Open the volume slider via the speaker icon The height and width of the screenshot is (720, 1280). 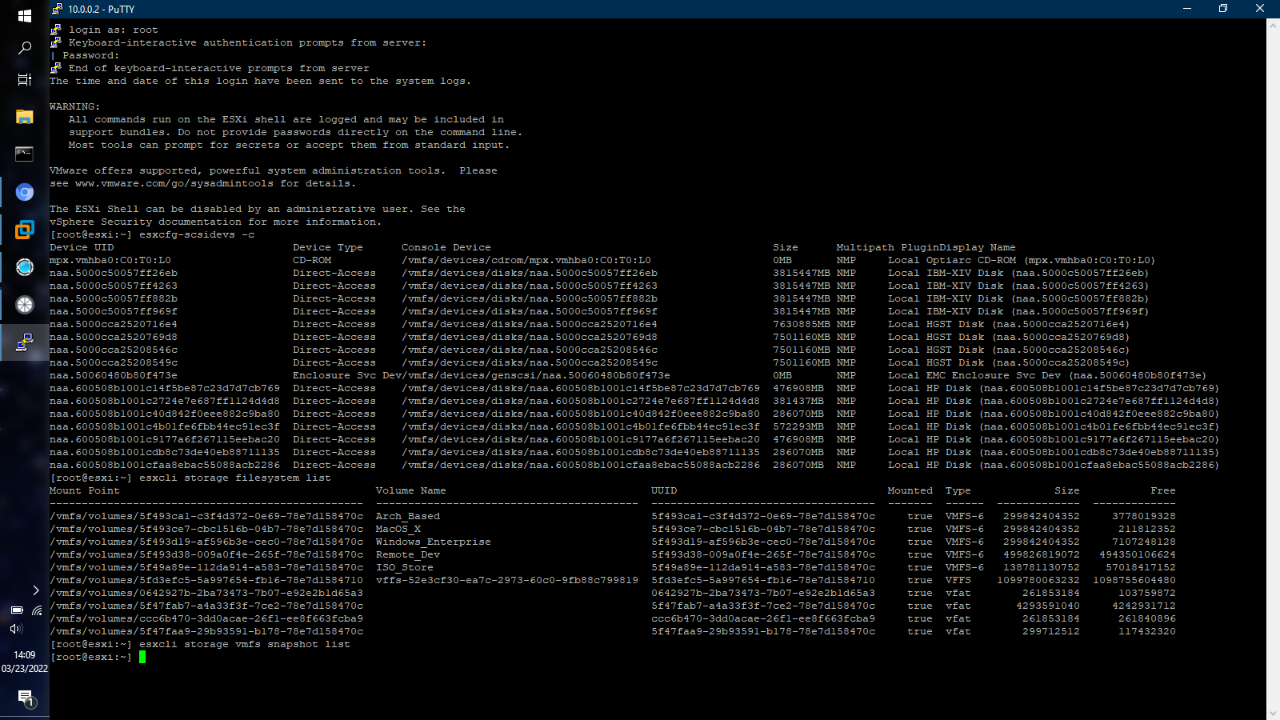pyautogui.click(x=16, y=629)
